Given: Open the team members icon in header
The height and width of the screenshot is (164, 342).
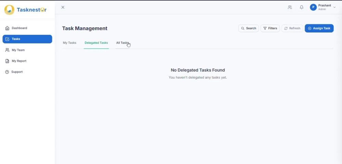Looking at the screenshot, I should [x=290, y=7].
